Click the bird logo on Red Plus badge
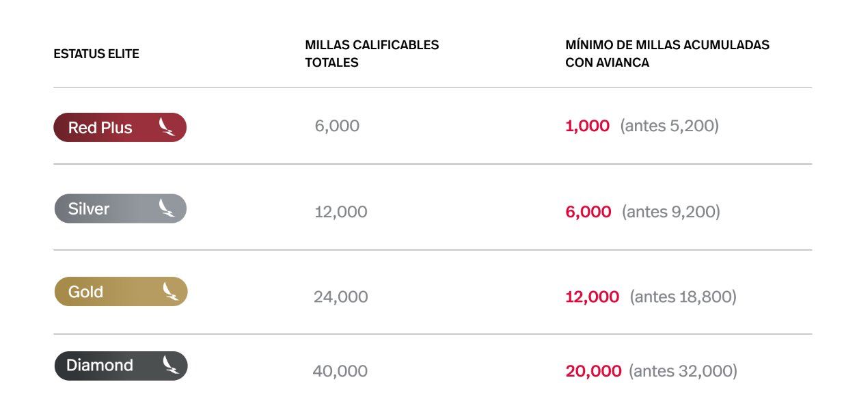Screen dimensions: 857x408 167,127
